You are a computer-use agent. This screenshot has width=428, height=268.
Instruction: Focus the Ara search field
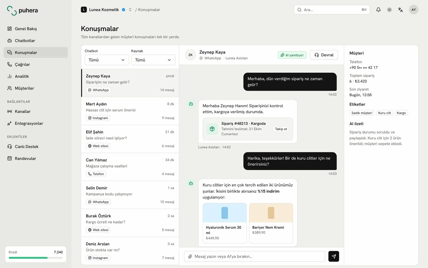tap(332, 10)
